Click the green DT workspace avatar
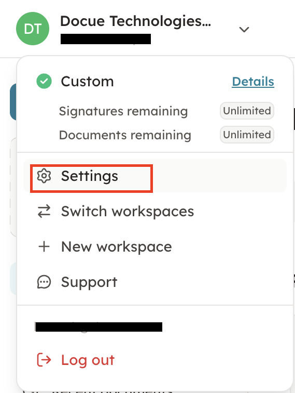 pos(33,29)
